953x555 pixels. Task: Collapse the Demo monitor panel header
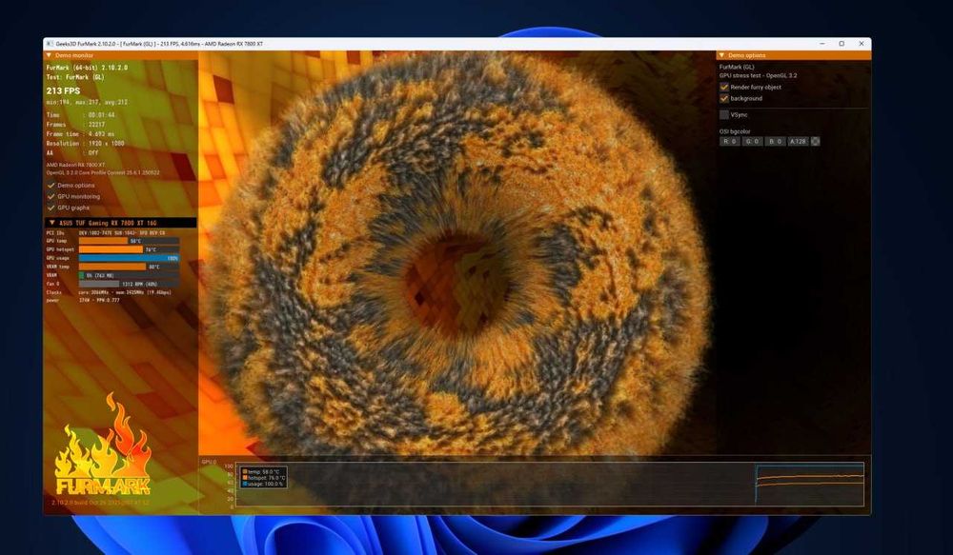[x=50, y=55]
